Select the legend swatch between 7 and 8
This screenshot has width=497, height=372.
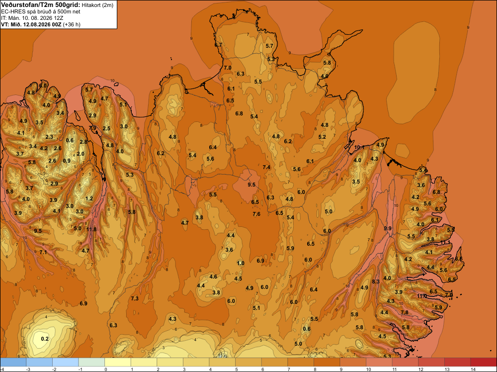[x=301, y=362]
